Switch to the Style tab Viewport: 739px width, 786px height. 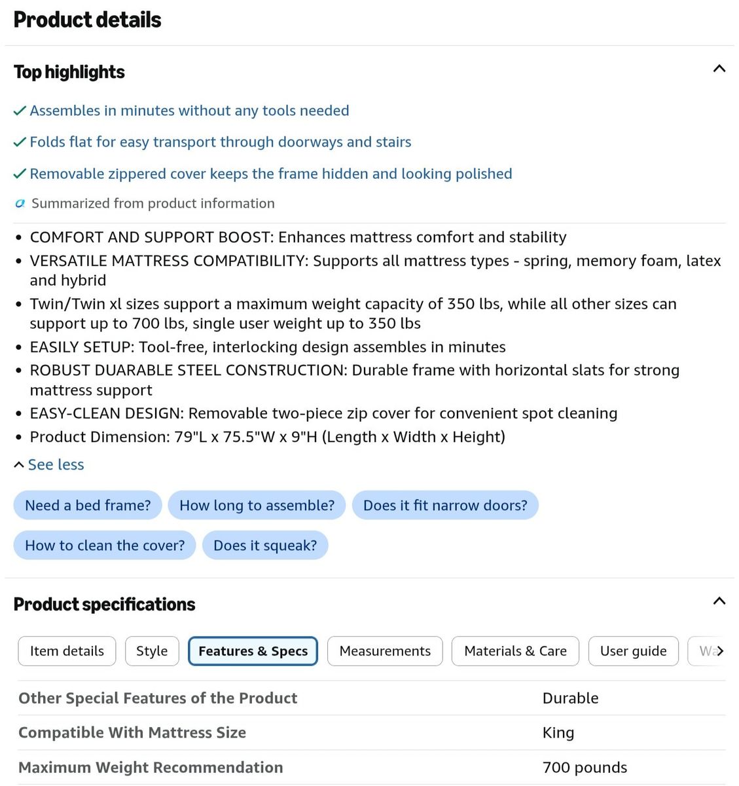pyautogui.click(x=152, y=651)
